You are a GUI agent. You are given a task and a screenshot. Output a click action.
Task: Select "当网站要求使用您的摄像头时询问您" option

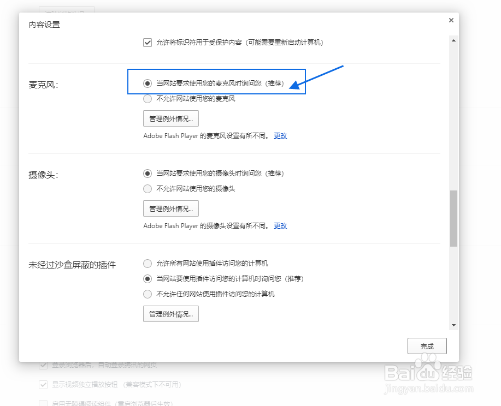146,173
